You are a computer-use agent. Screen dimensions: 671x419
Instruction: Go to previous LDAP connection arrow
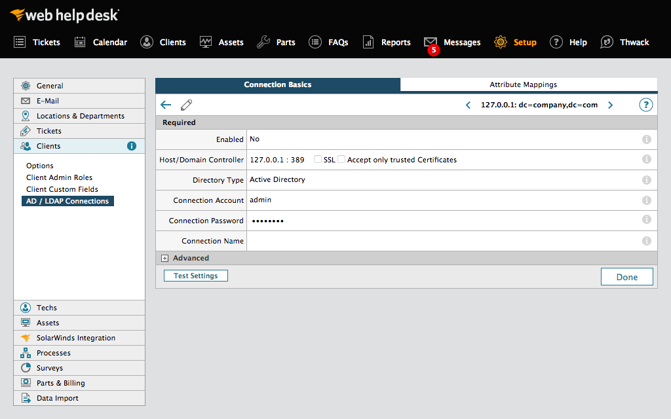[468, 105]
